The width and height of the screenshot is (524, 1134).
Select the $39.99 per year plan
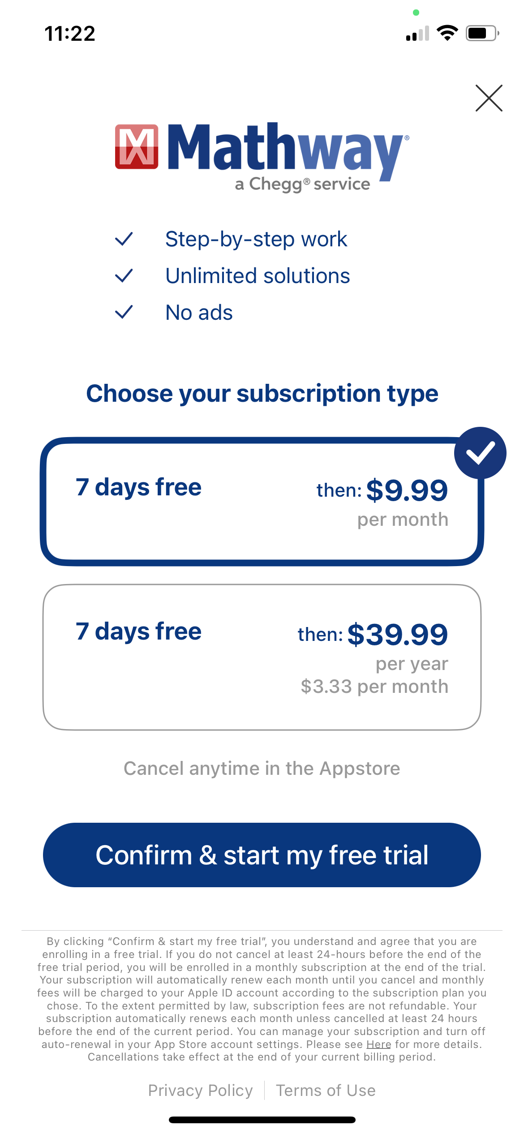click(262, 657)
